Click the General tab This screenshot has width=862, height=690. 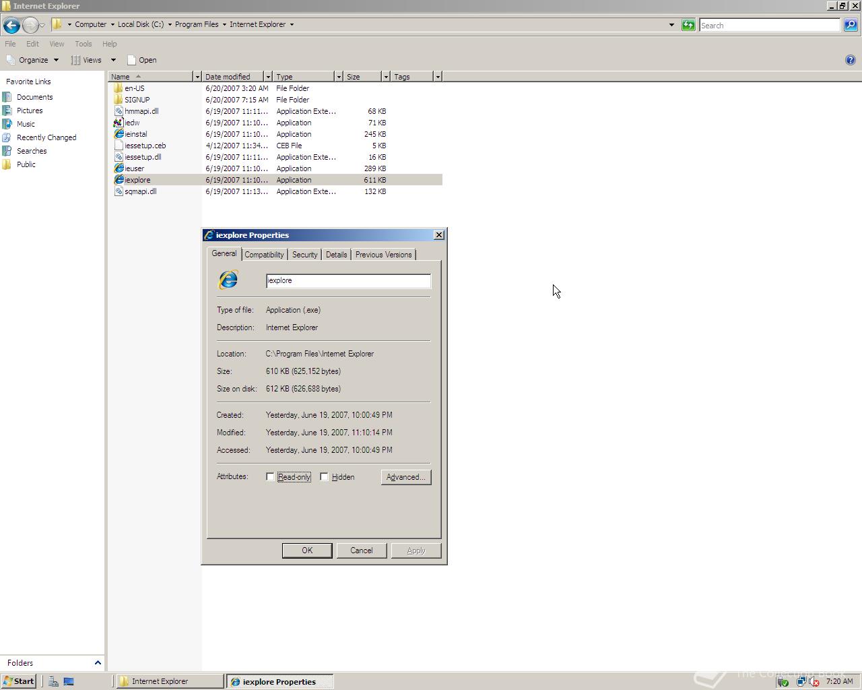pyautogui.click(x=224, y=253)
